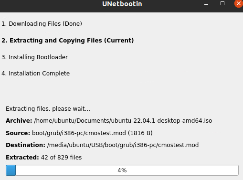243x180 pixels.
Task: Click the UNetbootin title bar text
Action: point(122,4)
